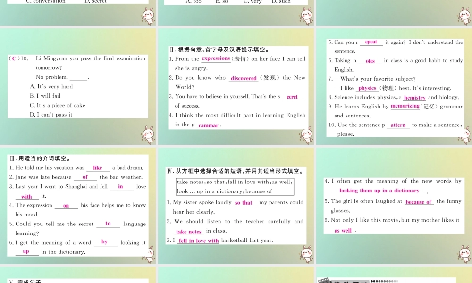Screen dimensions: 472x283
Task: Click the pink answer letter 'C' for question 10
Action: tap(14, 58)
